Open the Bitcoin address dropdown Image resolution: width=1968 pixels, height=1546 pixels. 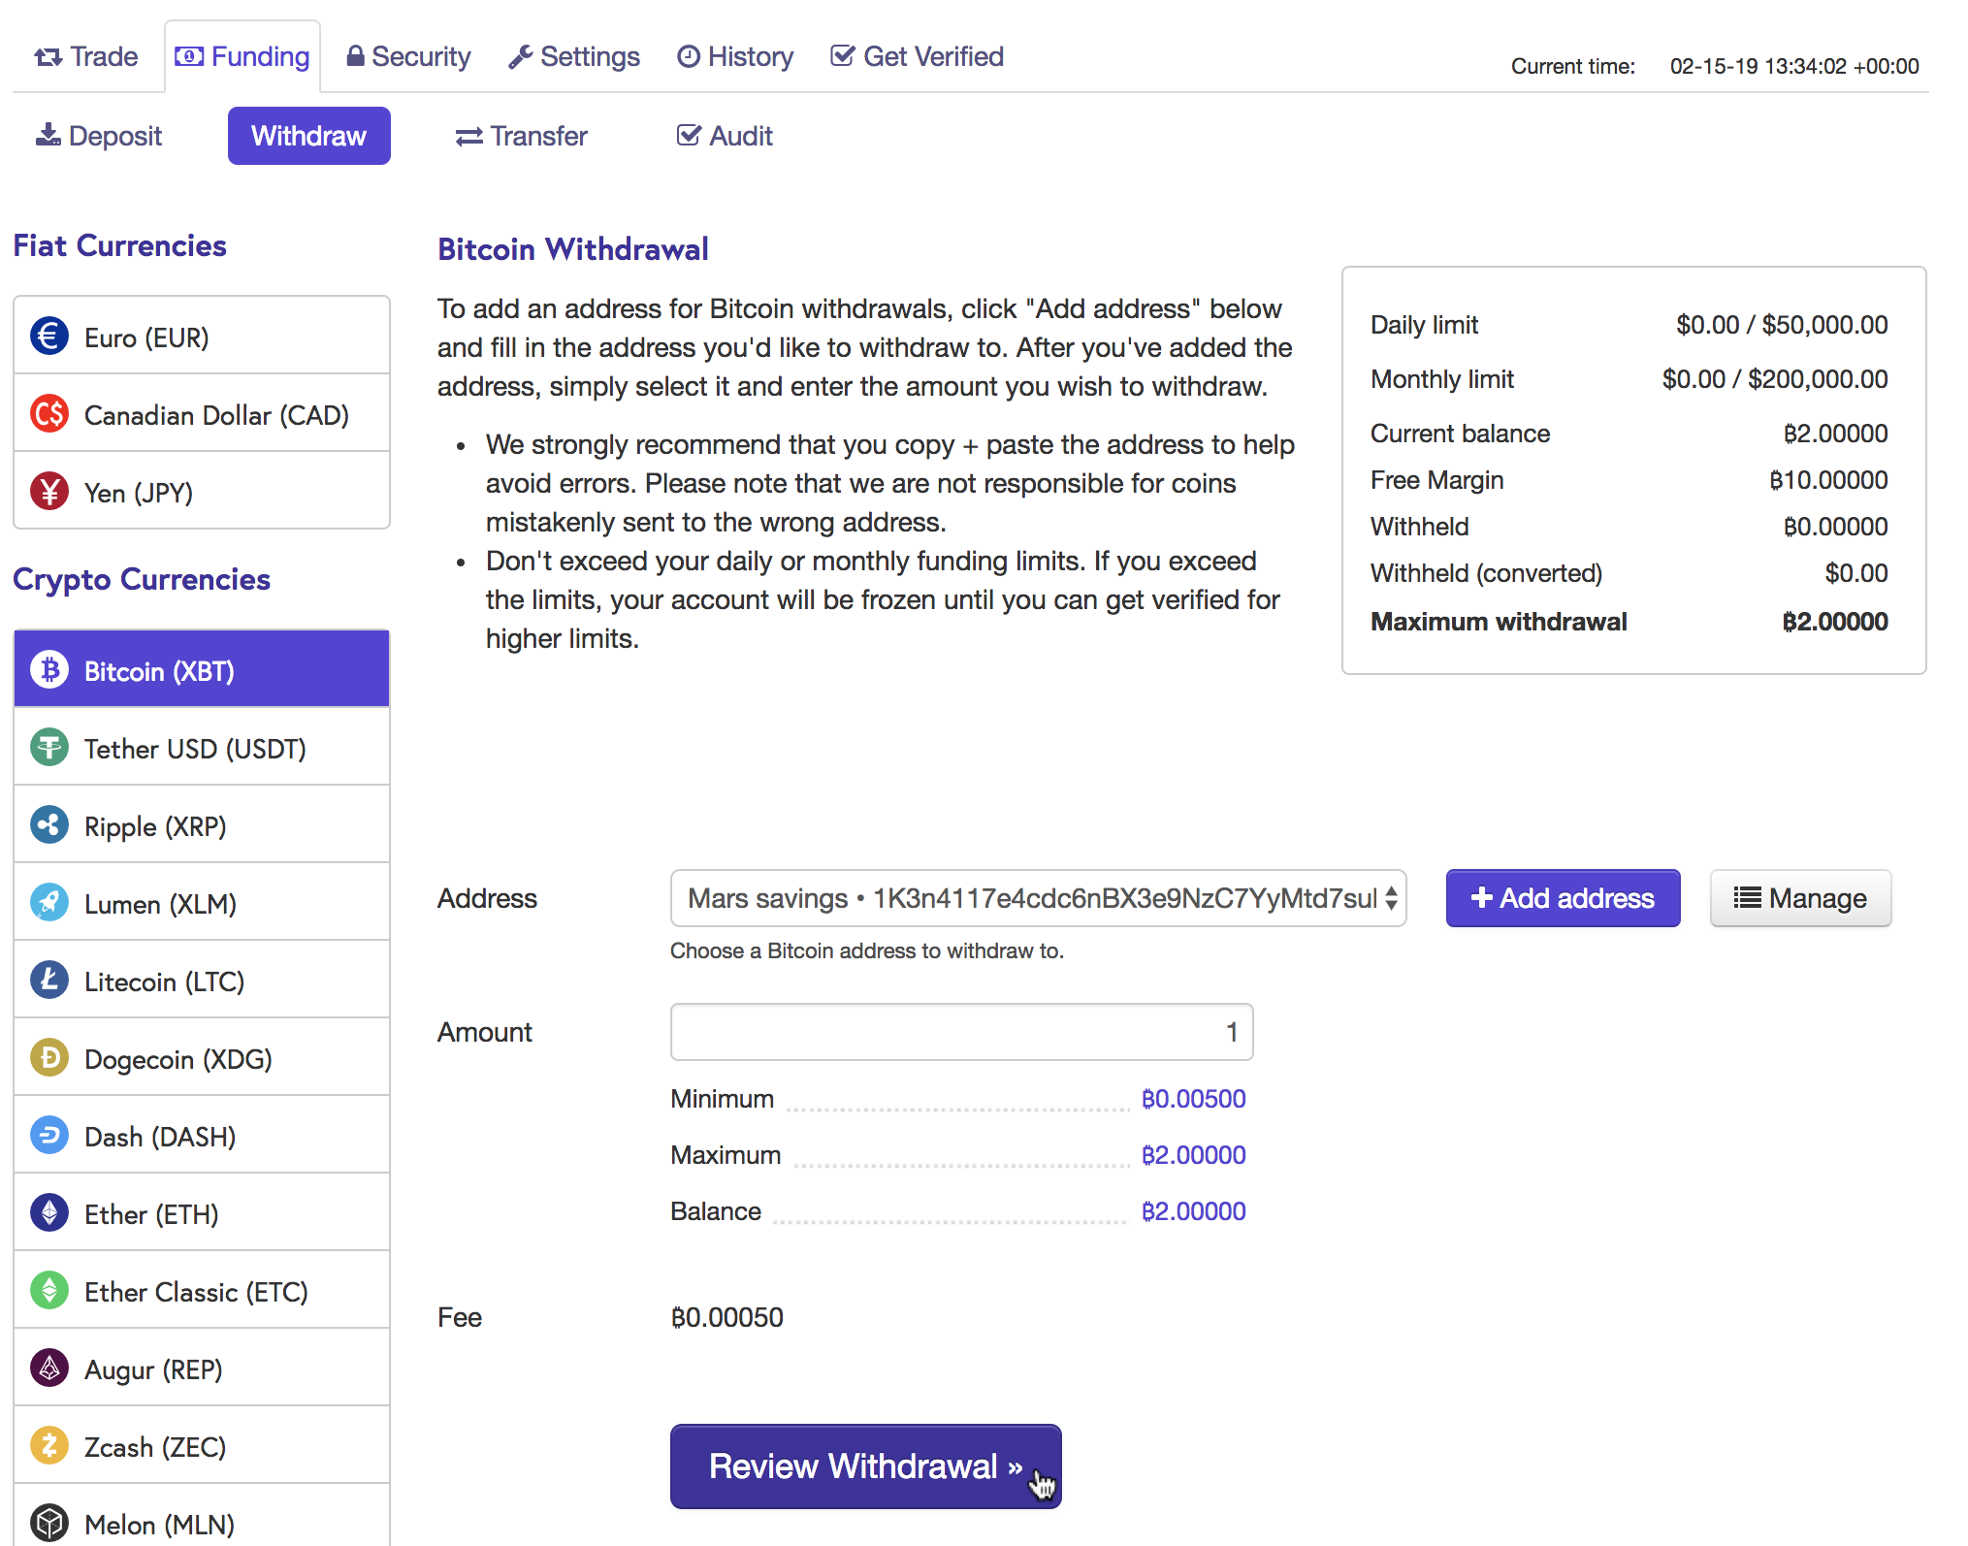tap(1038, 898)
